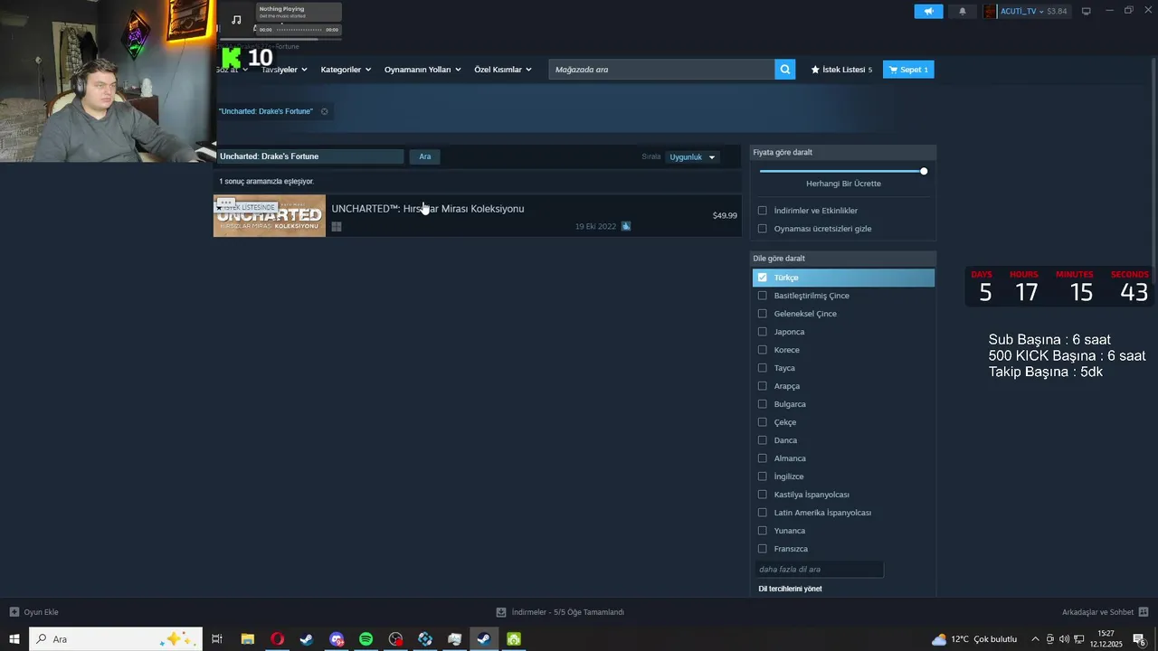This screenshot has width=1158, height=651.
Task: Click the Windows platform icon on Uncharted result
Action: (337, 227)
